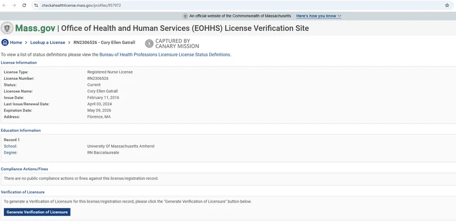Select the Licensee Name value "Cory Ellen Gatrall"

[103, 91]
